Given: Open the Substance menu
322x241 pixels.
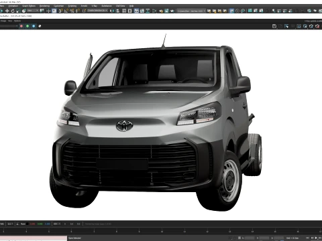Looking at the screenshot, I should click(x=107, y=6).
